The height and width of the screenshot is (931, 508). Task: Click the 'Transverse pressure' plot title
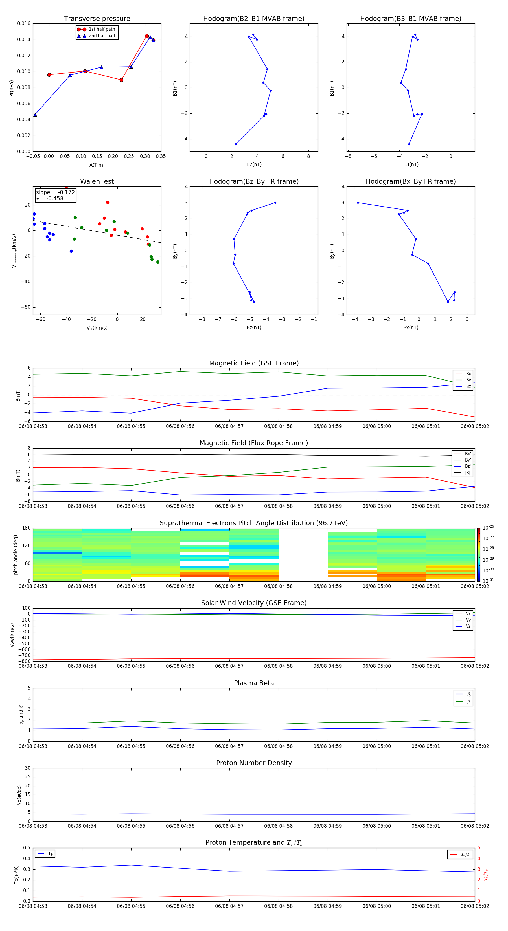(x=97, y=18)
